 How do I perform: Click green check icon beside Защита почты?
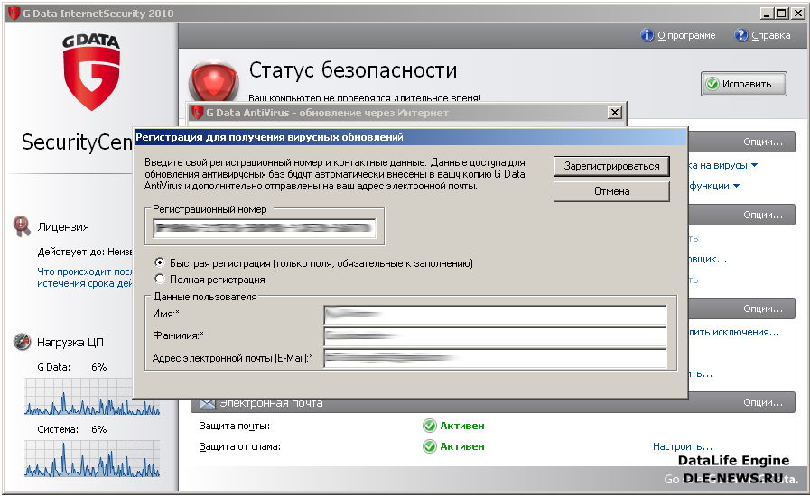(x=429, y=426)
